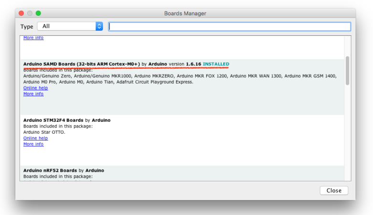373x215 pixels.
Task: Open the Type dropdown set to All
Action: tap(70, 26)
